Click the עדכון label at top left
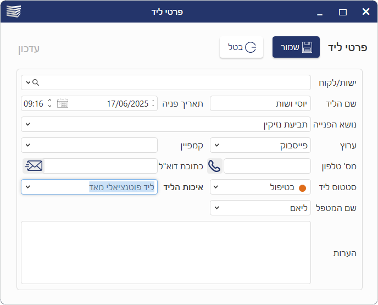378x305 pixels. click(29, 48)
